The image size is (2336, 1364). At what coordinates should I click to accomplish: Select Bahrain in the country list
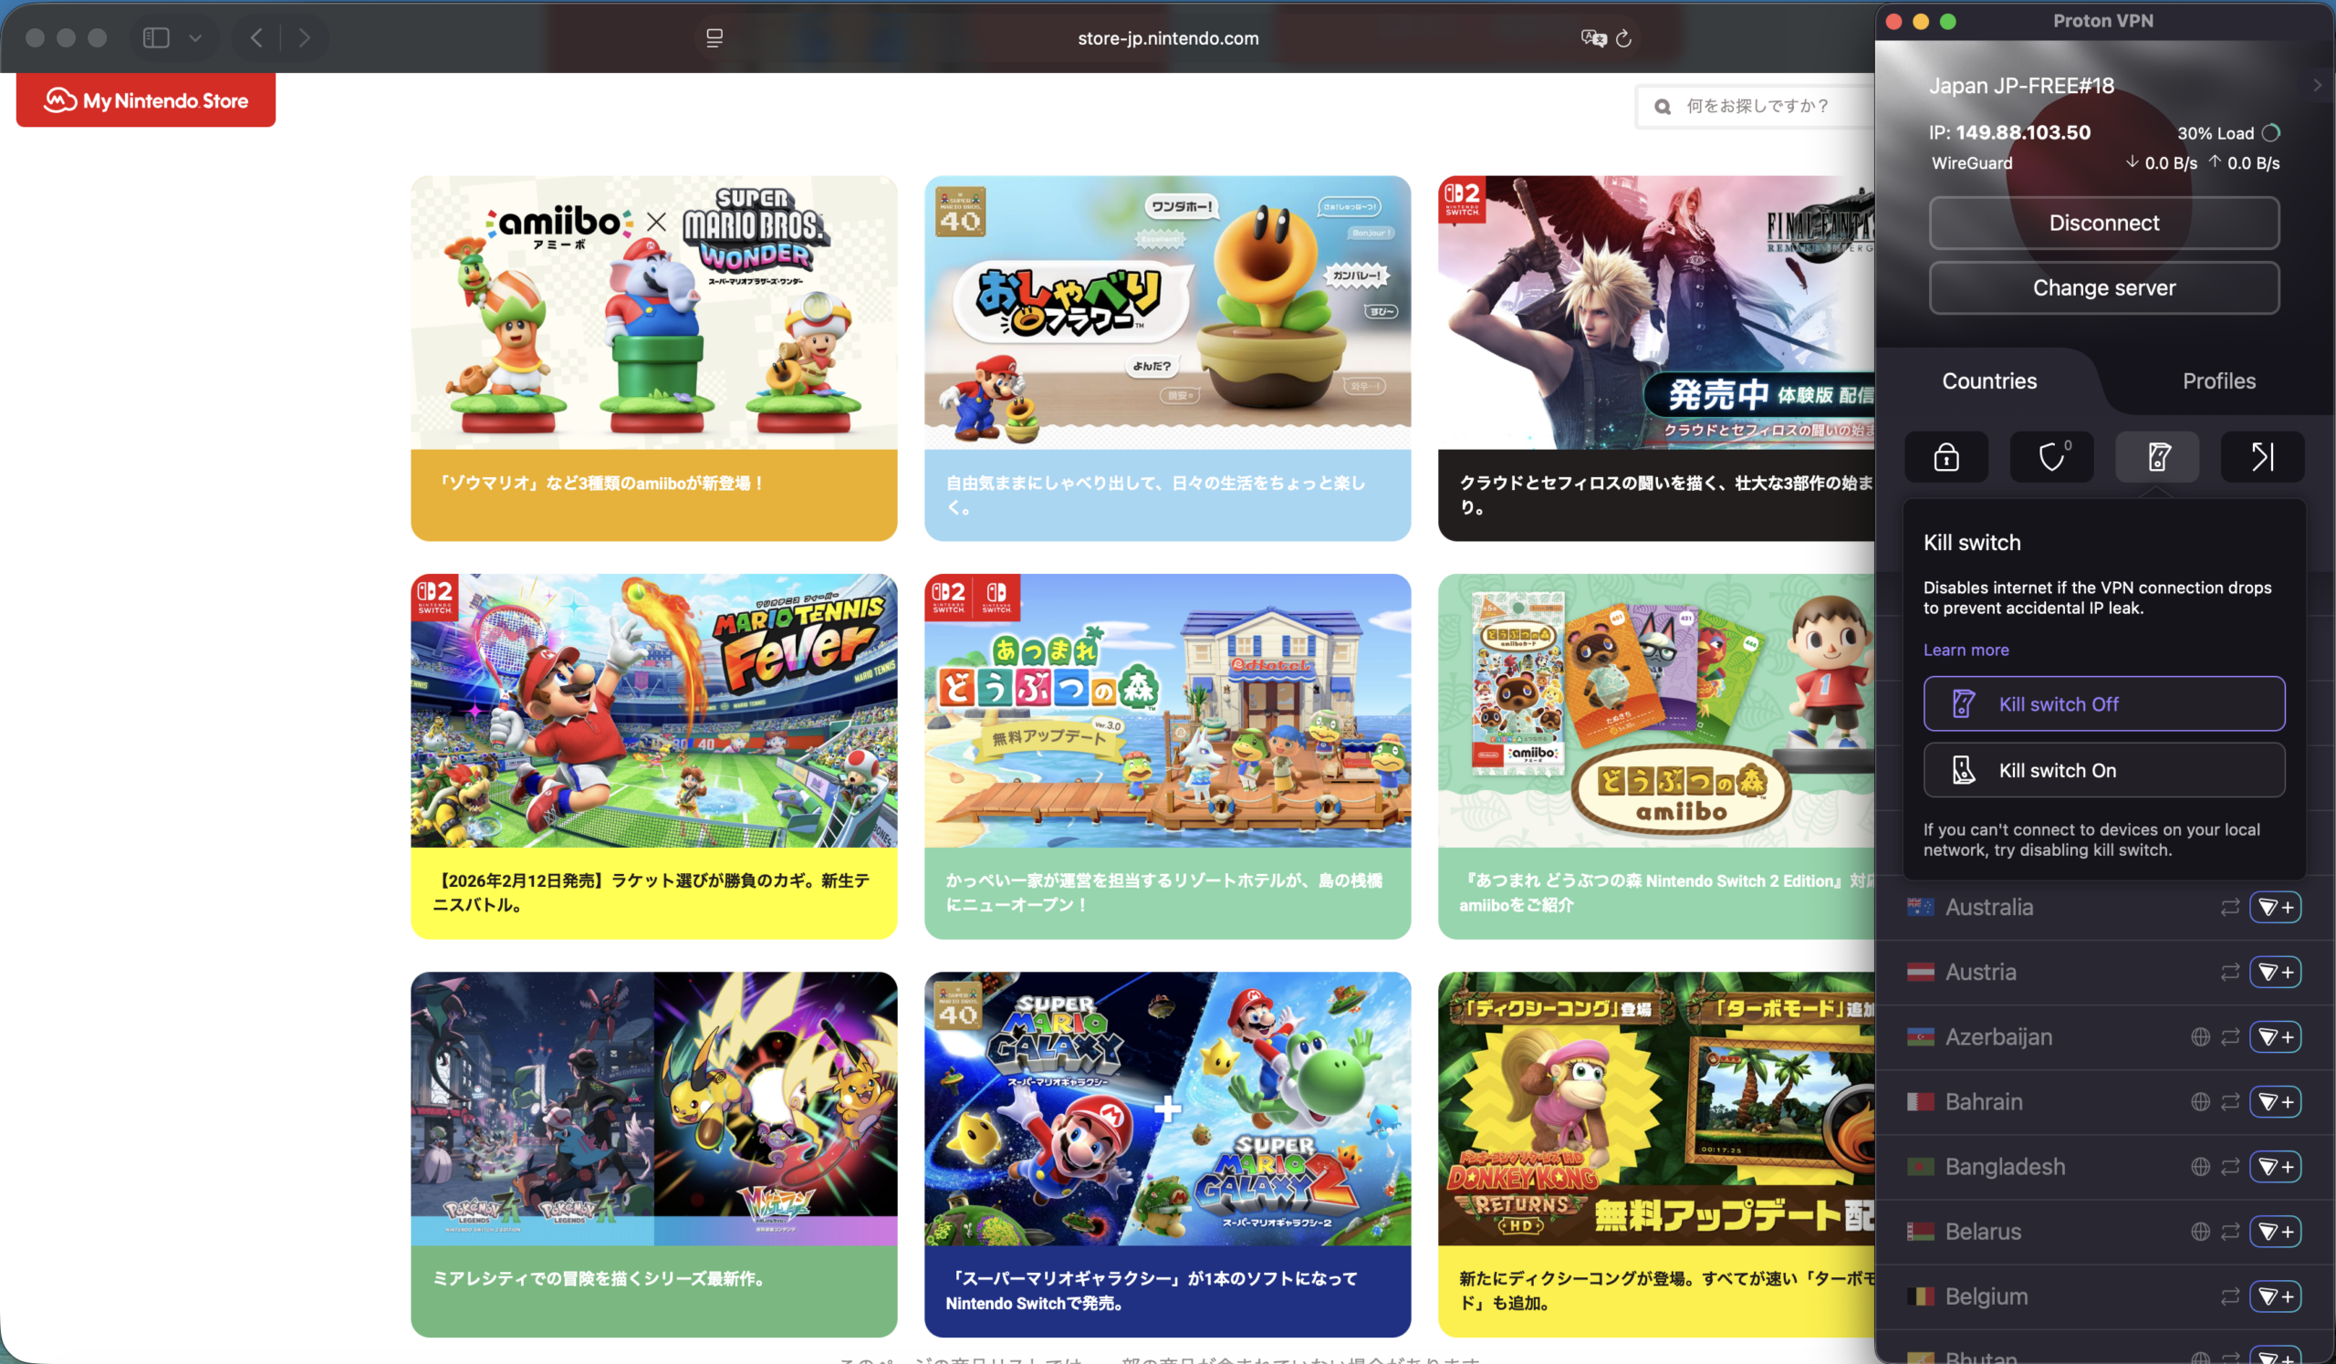1984,1102
